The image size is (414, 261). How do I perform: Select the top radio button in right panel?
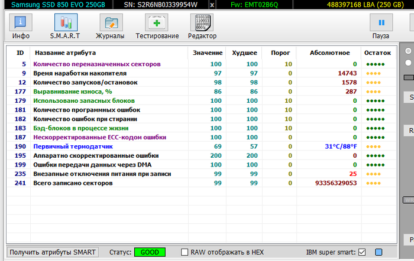click(x=408, y=51)
